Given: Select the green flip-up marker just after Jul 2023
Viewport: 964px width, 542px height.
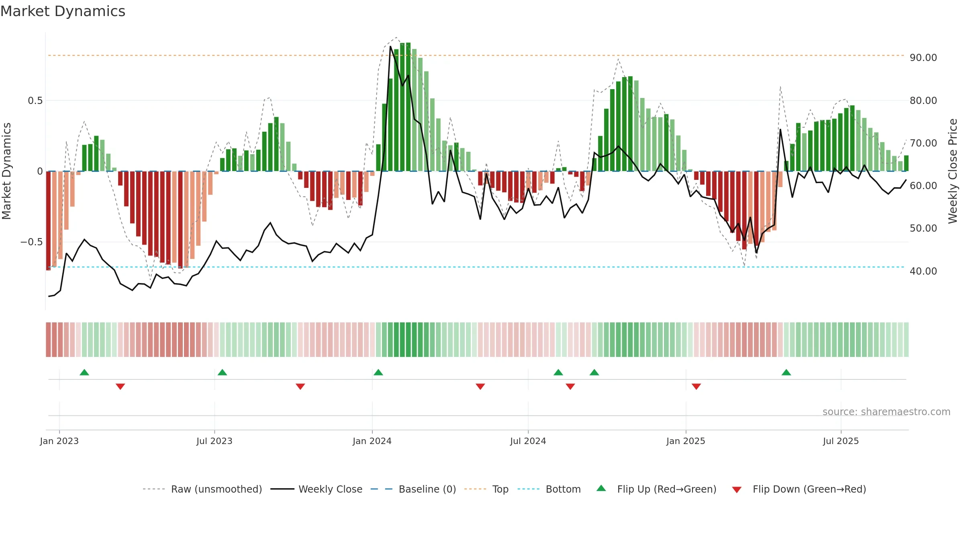Looking at the screenshot, I should click(x=222, y=372).
